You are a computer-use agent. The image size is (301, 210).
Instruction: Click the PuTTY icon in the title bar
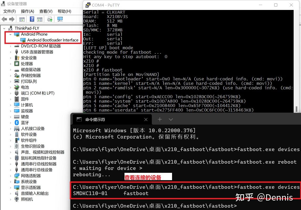click(x=87, y=5)
